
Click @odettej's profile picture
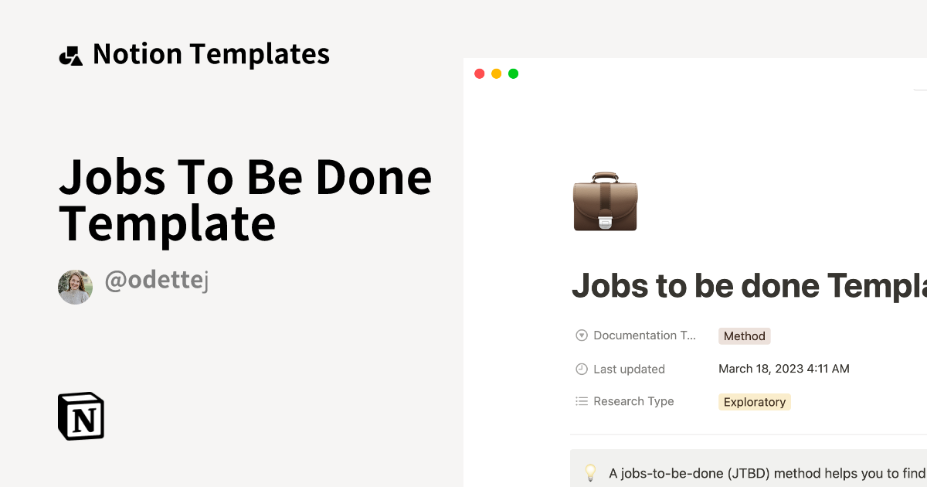75,287
